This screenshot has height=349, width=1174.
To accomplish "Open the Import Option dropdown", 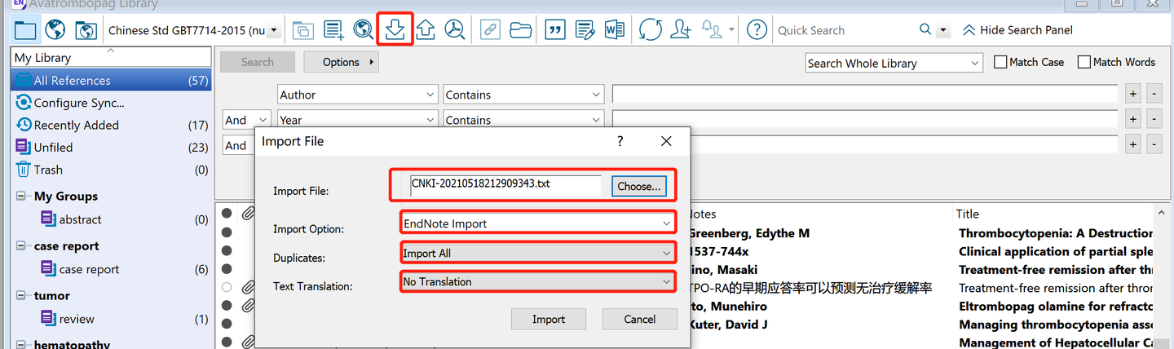I will (x=538, y=223).
